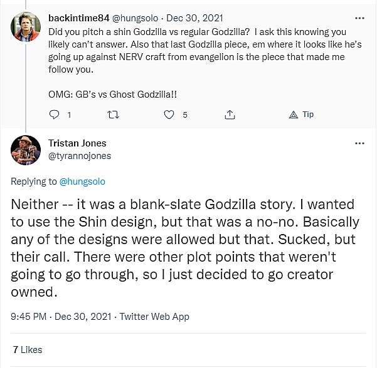Open the @tyrannojones handle
Viewport: 377px width, 368px height.
80,156
